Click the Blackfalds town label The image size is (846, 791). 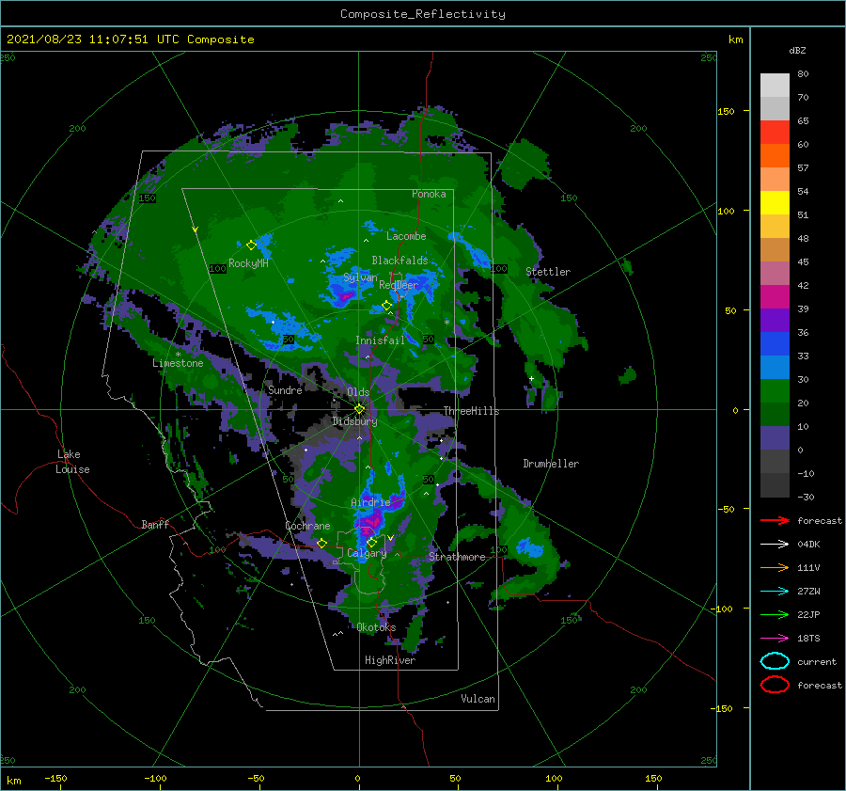[399, 261]
